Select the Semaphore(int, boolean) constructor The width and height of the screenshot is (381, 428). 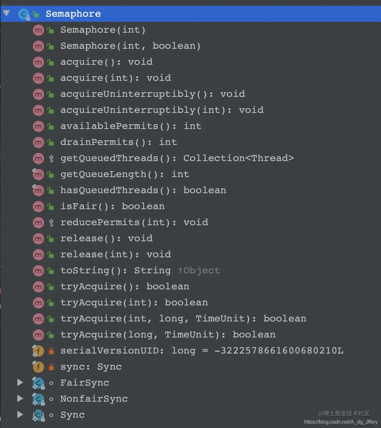tap(190, 46)
